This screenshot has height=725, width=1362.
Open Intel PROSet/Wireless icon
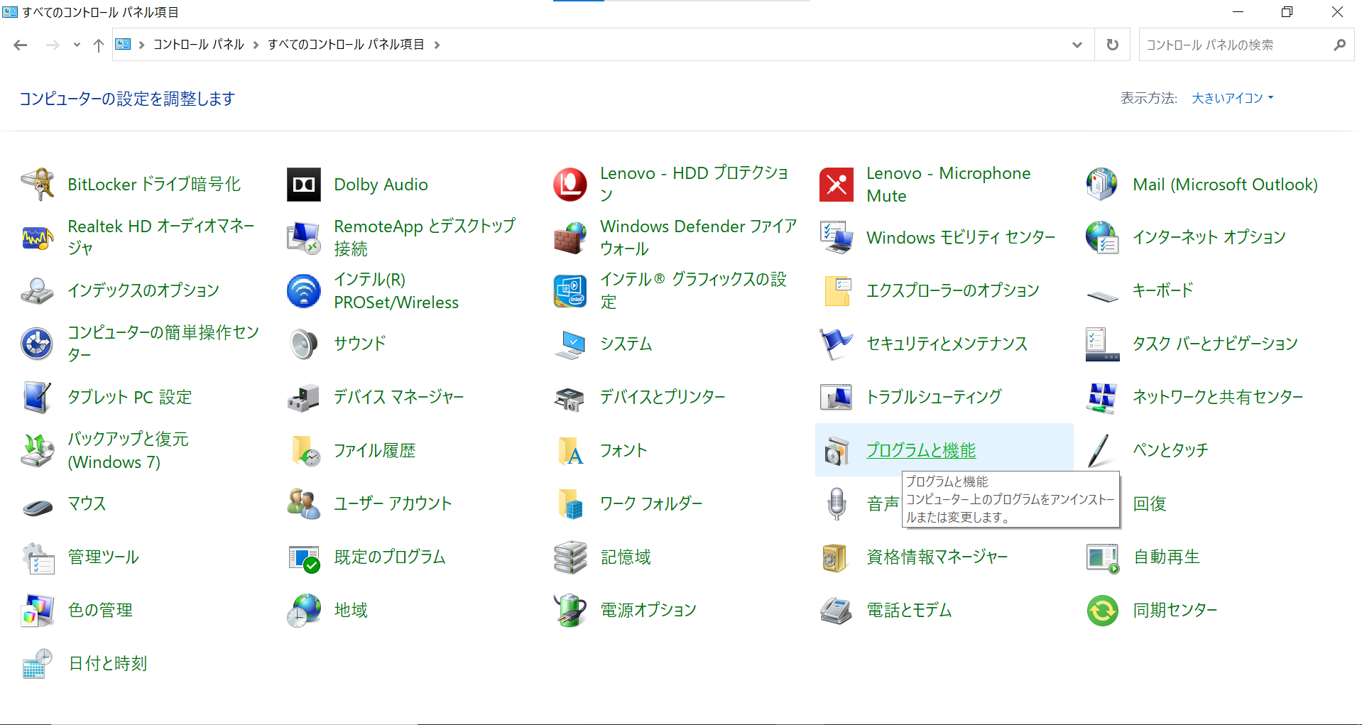[x=304, y=291]
